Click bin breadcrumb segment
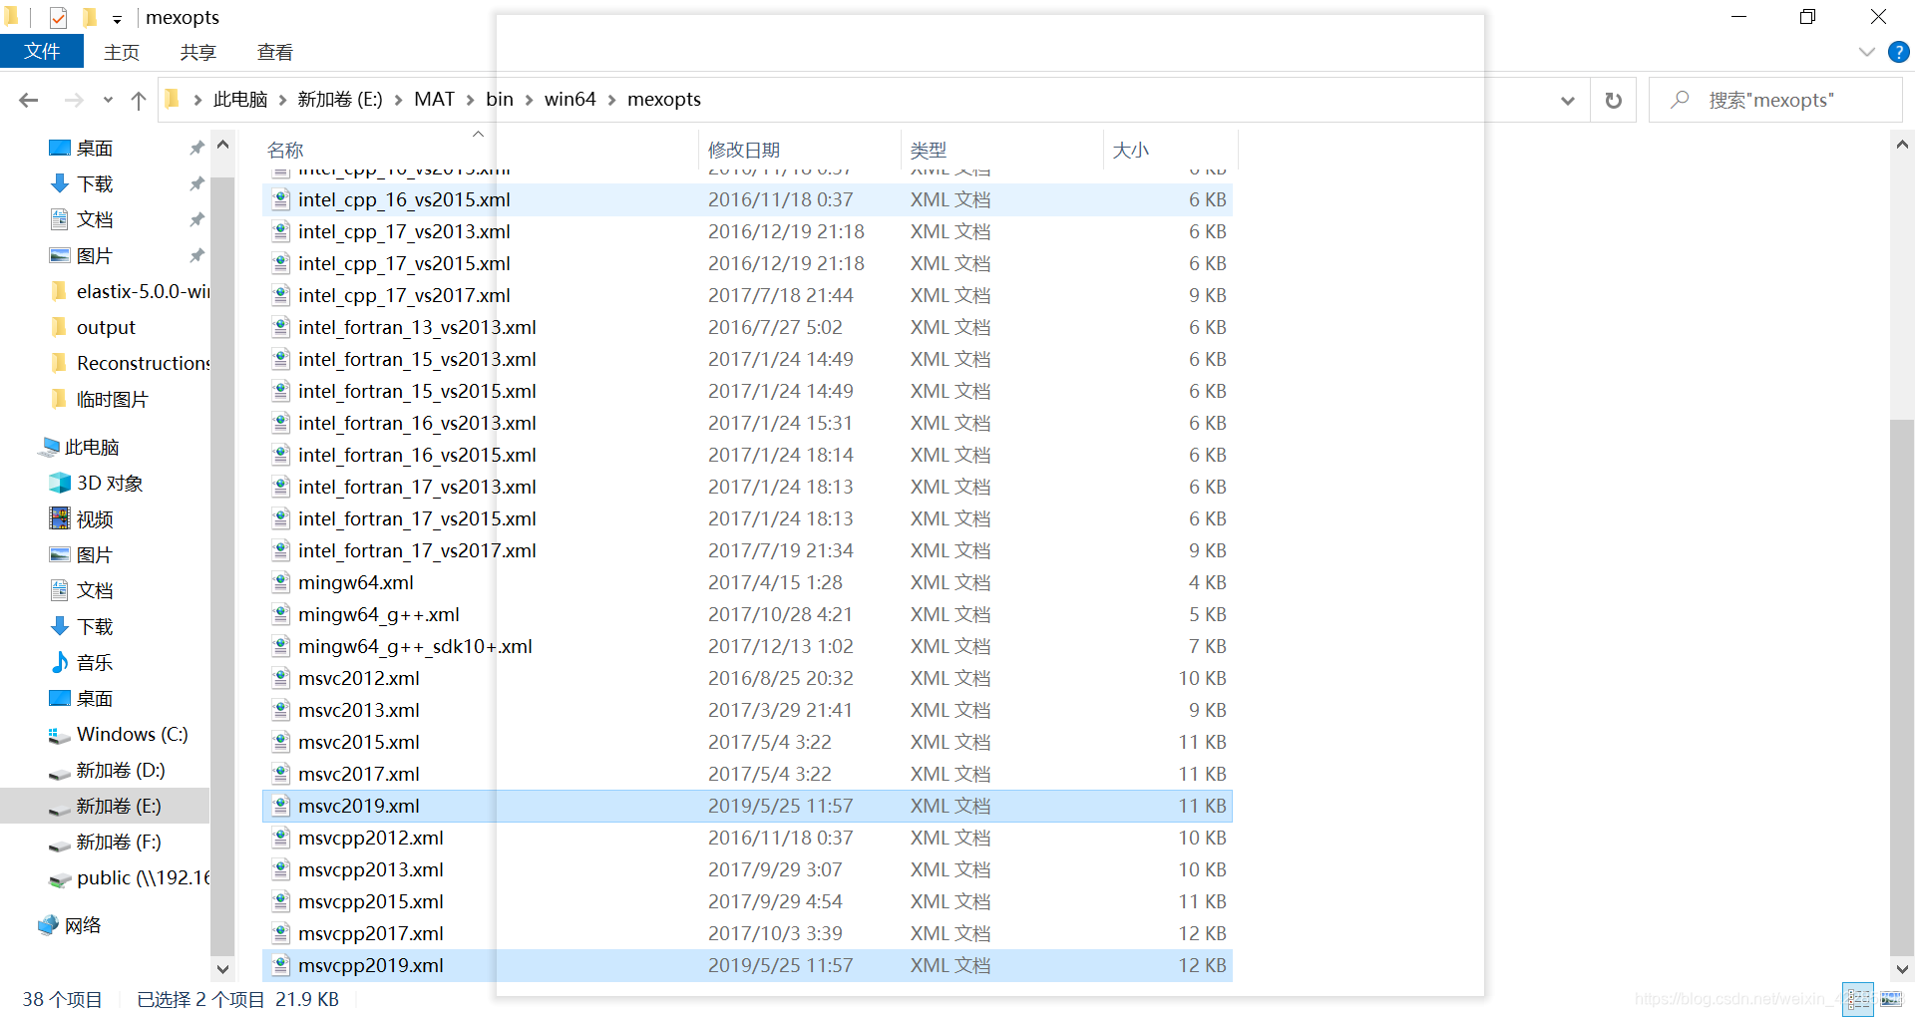Viewport: 1915px width, 1017px height. coord(500,100)
